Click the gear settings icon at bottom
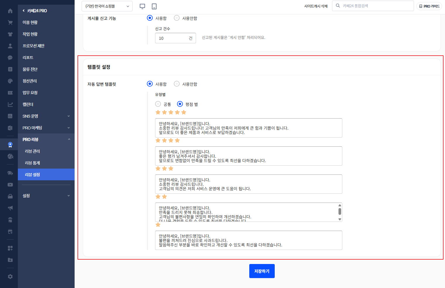The image size is (445, 288). (10, 277)
